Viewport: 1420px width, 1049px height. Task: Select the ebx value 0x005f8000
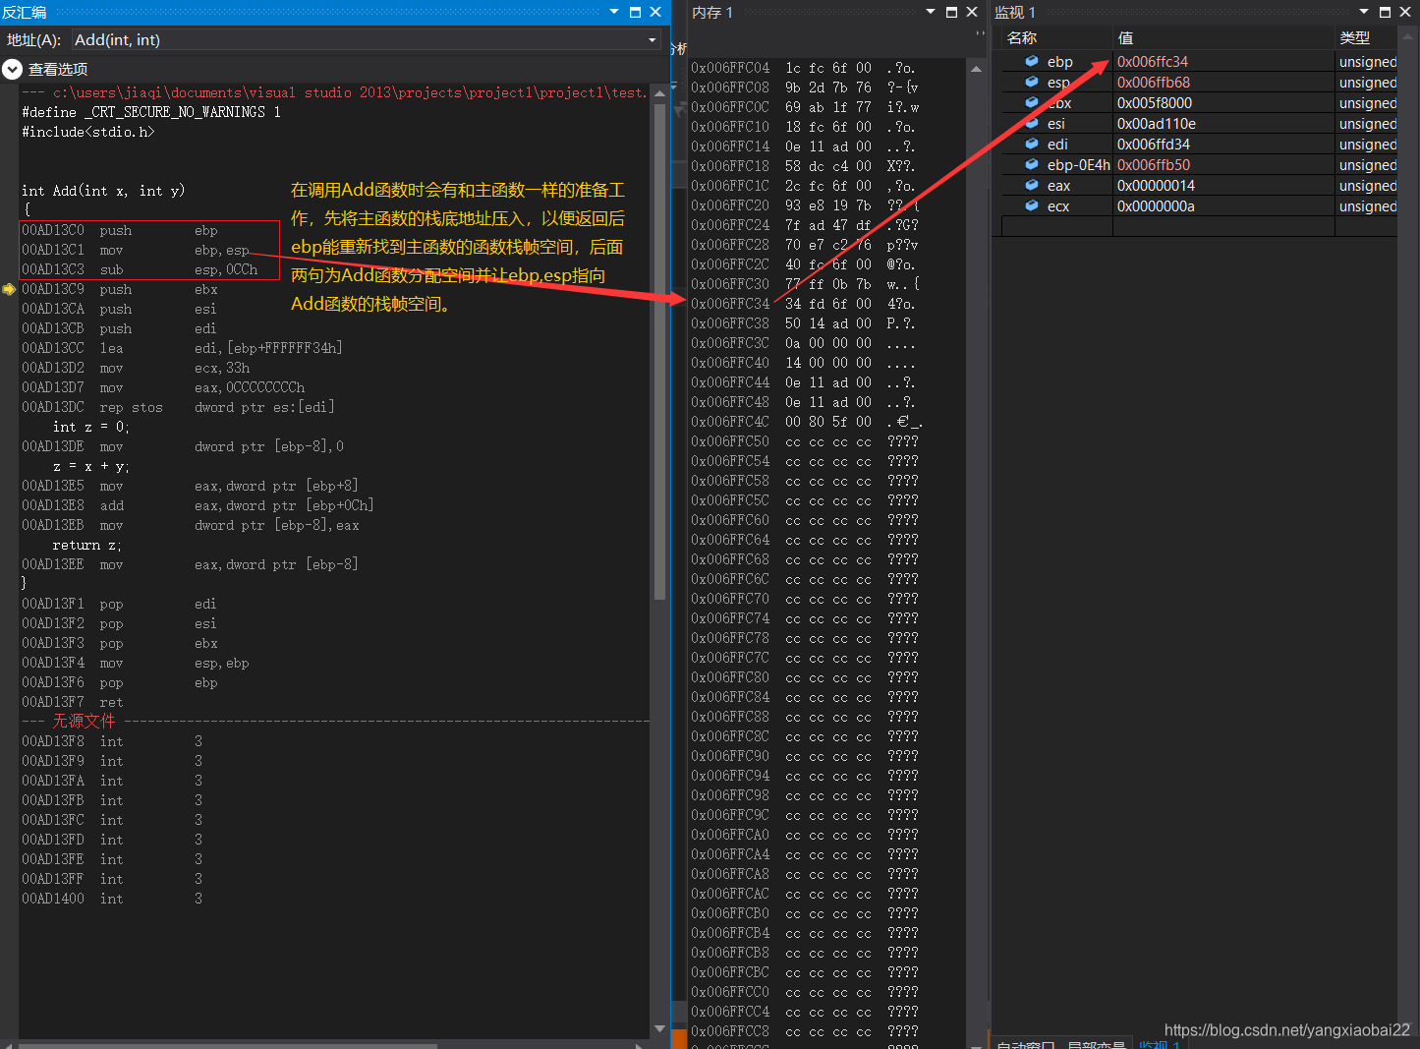tap(1155, 102)
